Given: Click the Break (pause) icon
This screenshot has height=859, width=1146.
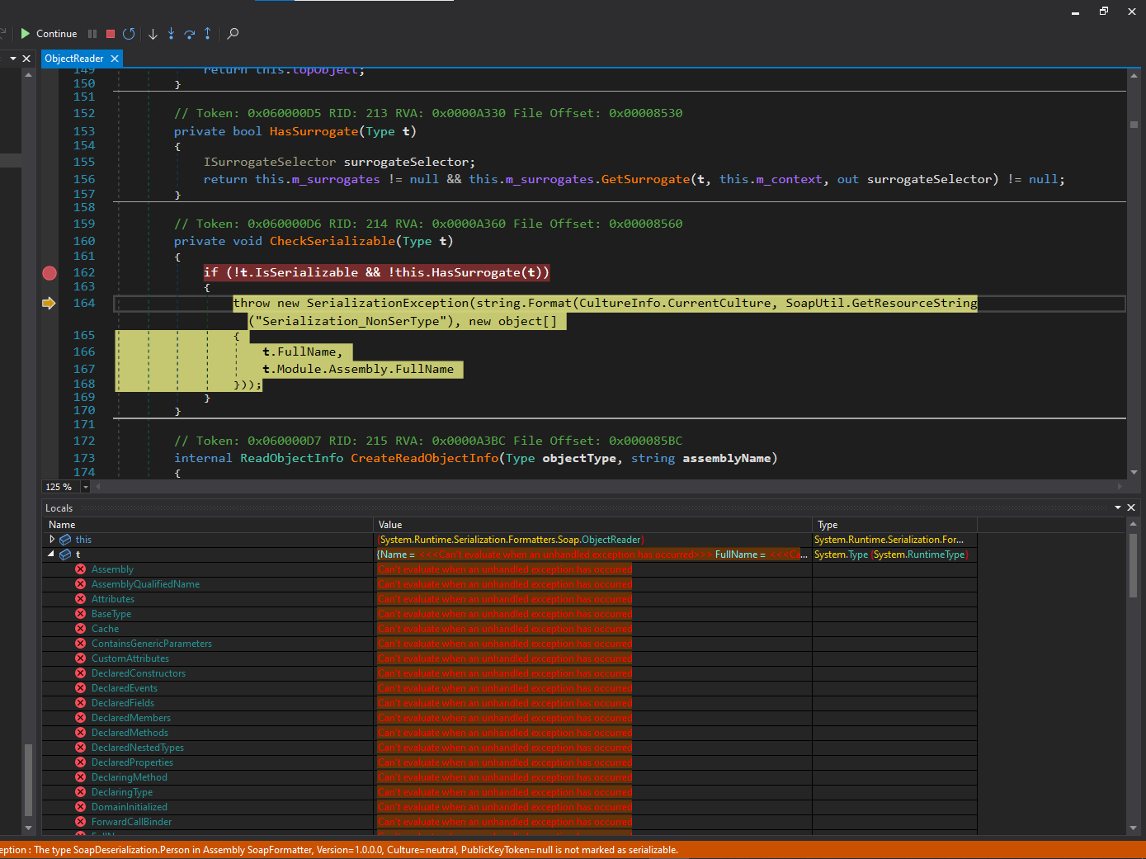Looking at the screenshot, I should click(x=92, y=34).
